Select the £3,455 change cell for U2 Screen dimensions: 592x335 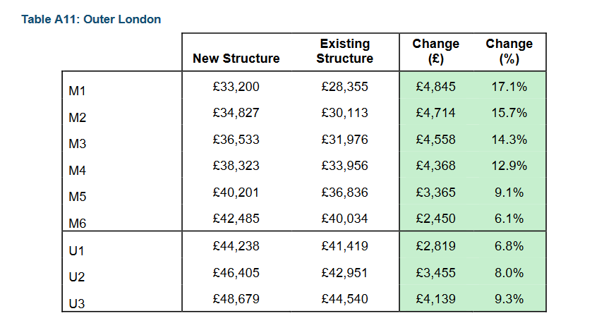point(435,273)
